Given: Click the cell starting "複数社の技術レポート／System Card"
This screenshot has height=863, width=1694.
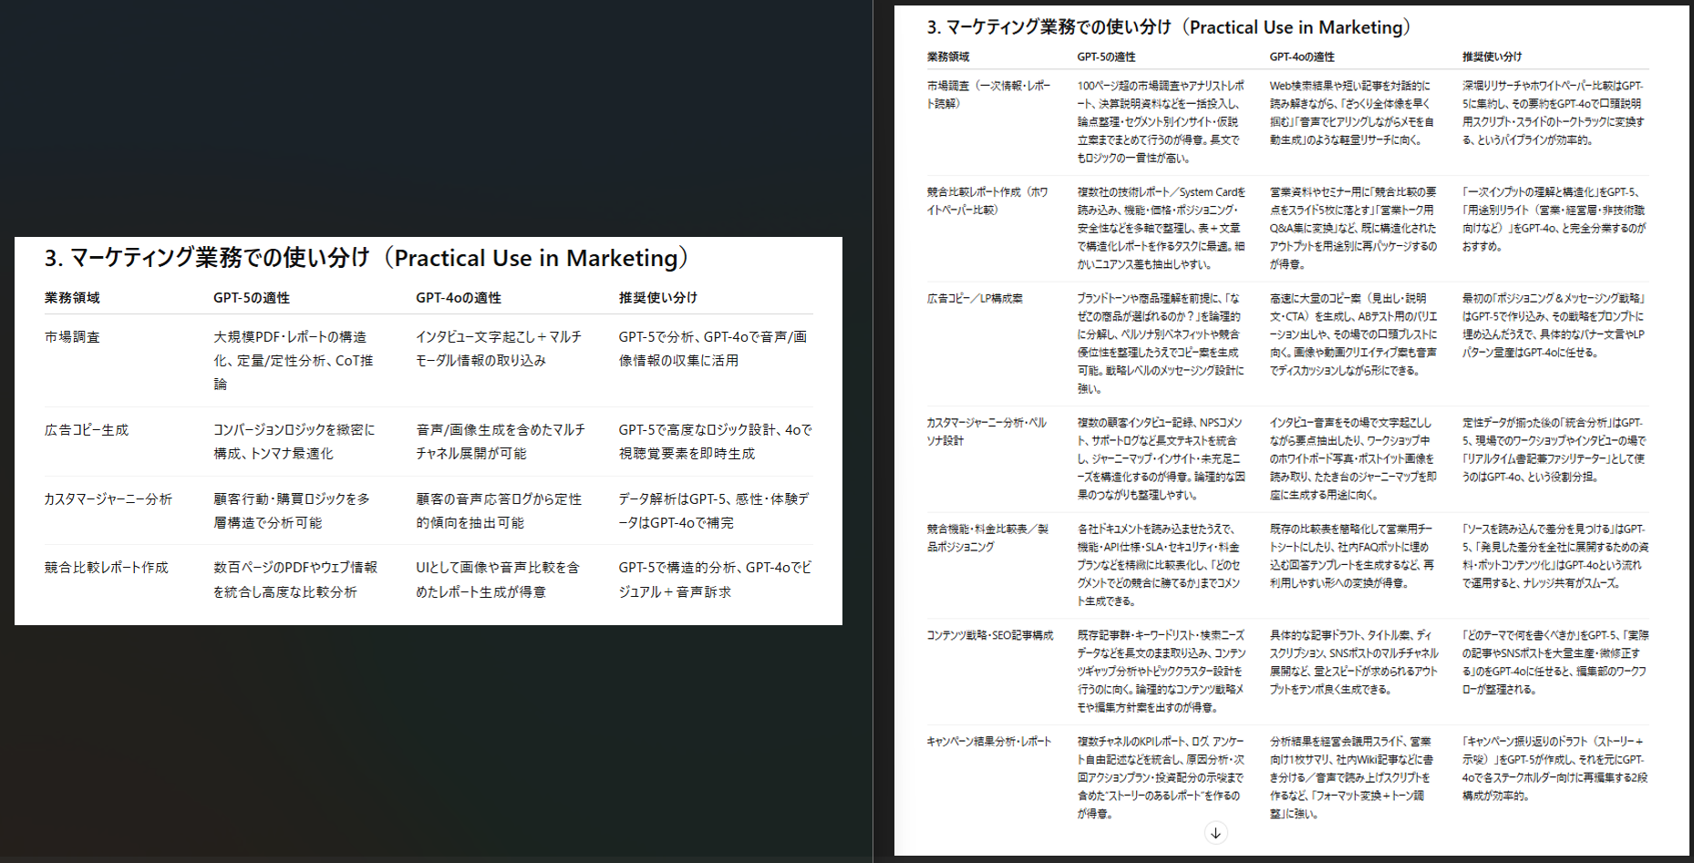Looking at the screenshot, I should tap(1162, 229).
